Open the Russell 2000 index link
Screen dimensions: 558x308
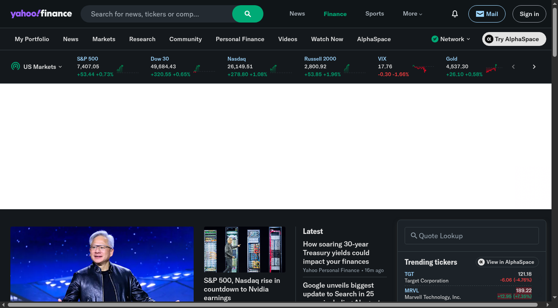(320, 59)
